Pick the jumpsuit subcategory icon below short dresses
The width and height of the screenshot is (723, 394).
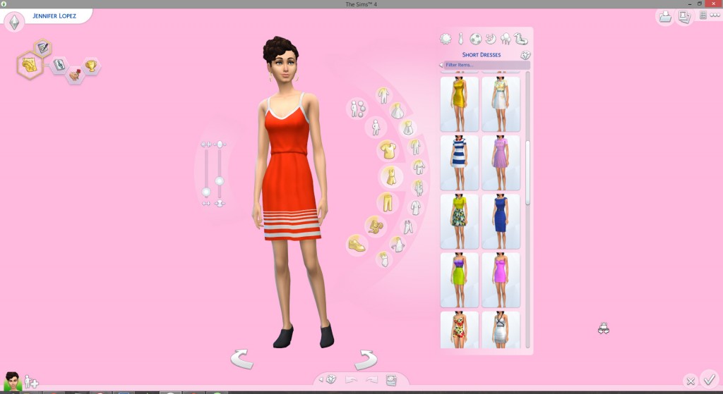click(415, 147)
